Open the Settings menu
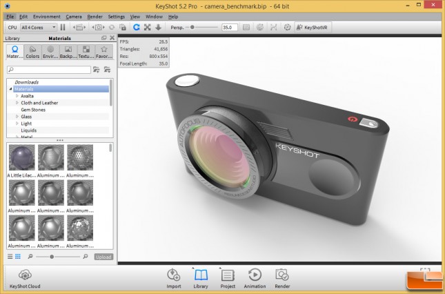The width and height of the screenshot is (445, 294). tap(117, 17)
